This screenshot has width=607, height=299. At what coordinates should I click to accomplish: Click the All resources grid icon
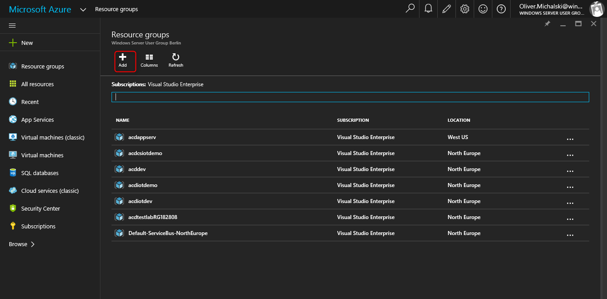[13, 84]
